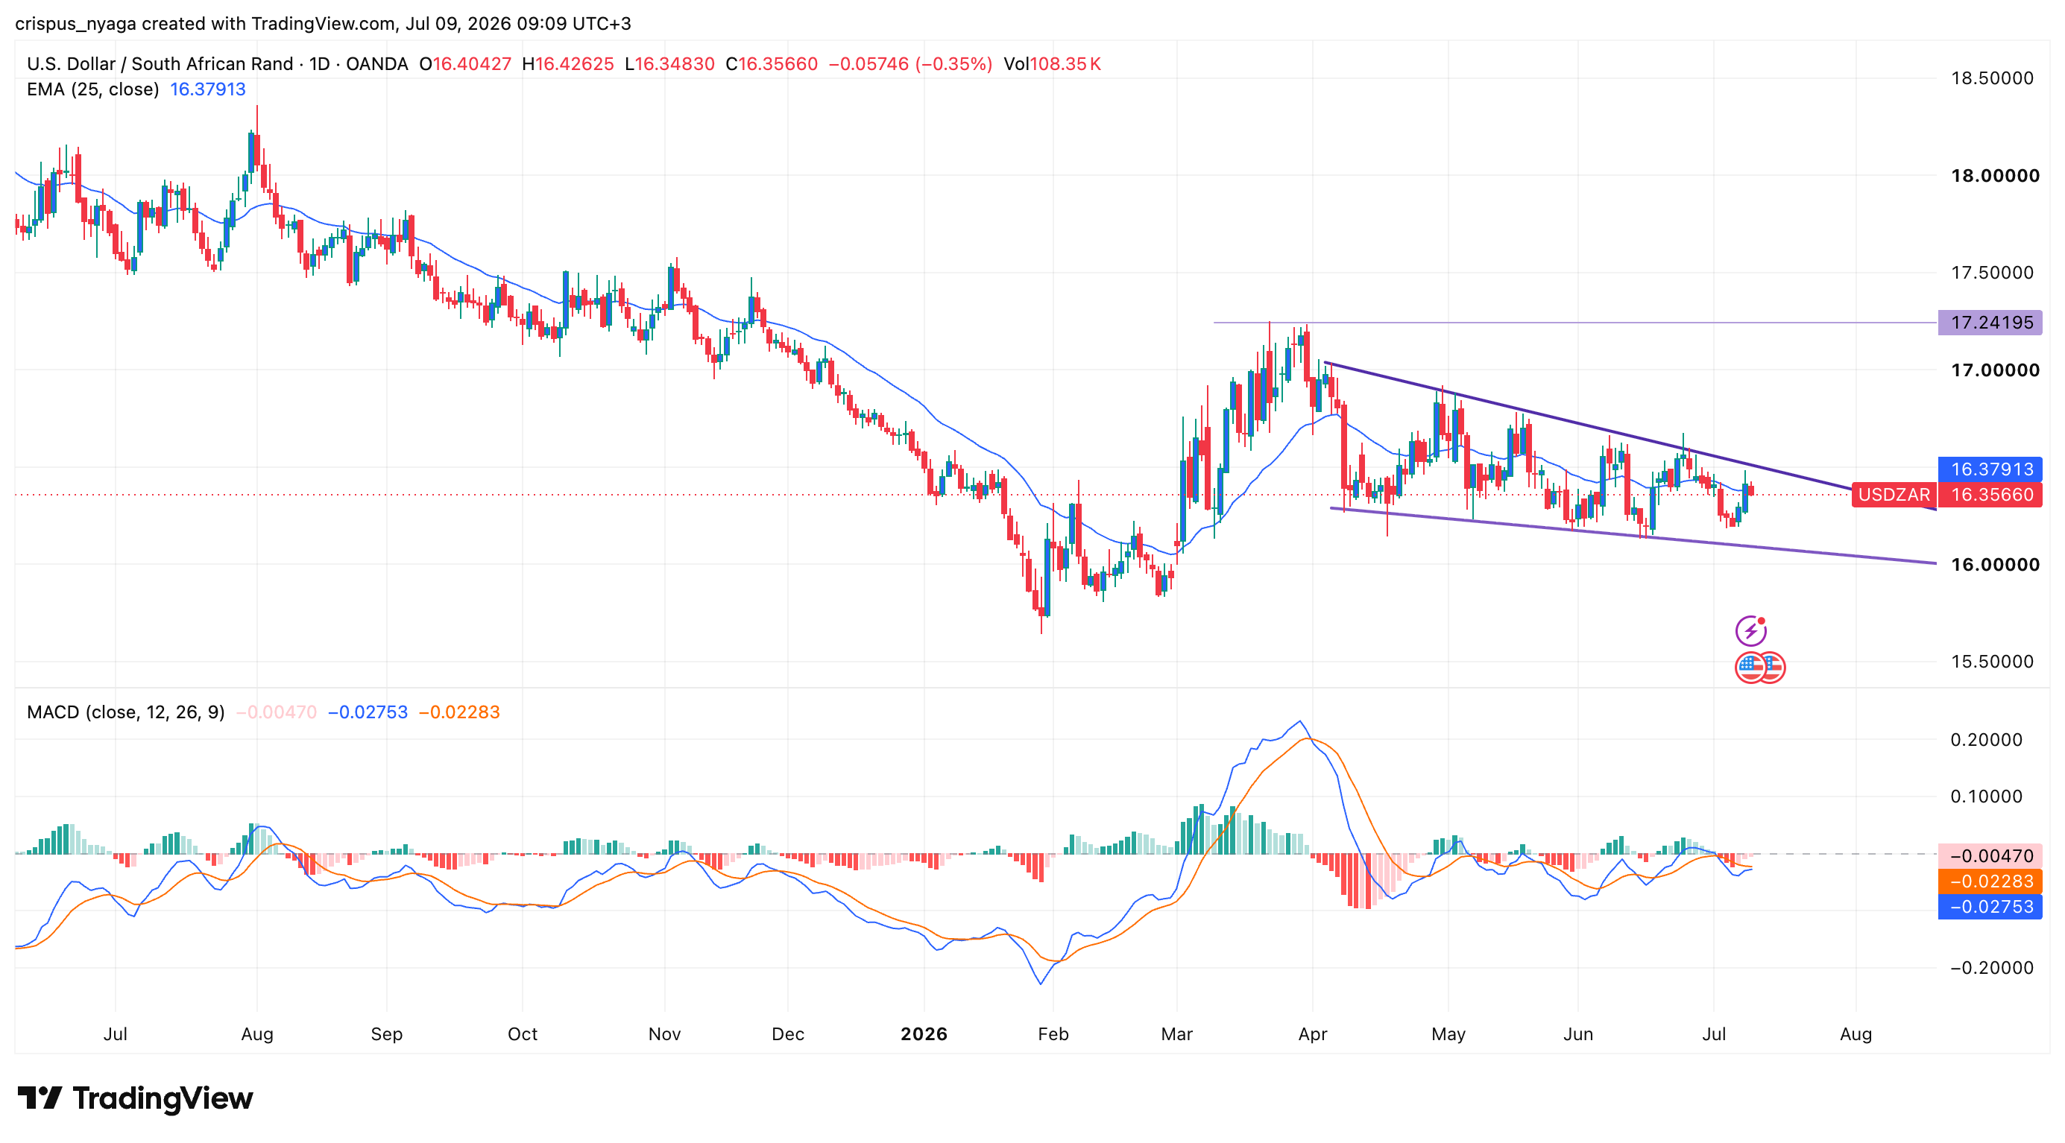Click the Feb label on time axis

coord(1053,1034)
